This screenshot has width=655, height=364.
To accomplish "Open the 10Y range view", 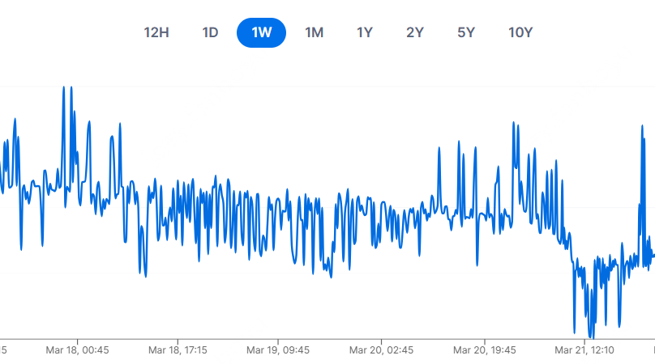I will click(520, 32).
